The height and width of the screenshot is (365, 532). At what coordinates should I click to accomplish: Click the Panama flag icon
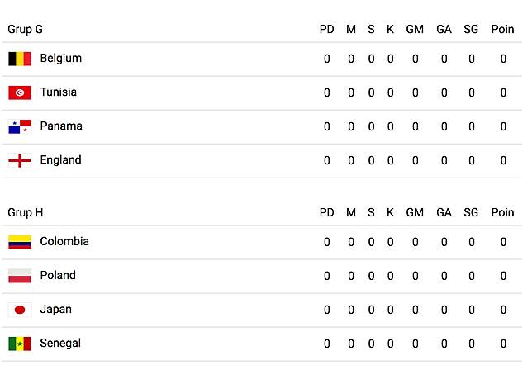20,126
